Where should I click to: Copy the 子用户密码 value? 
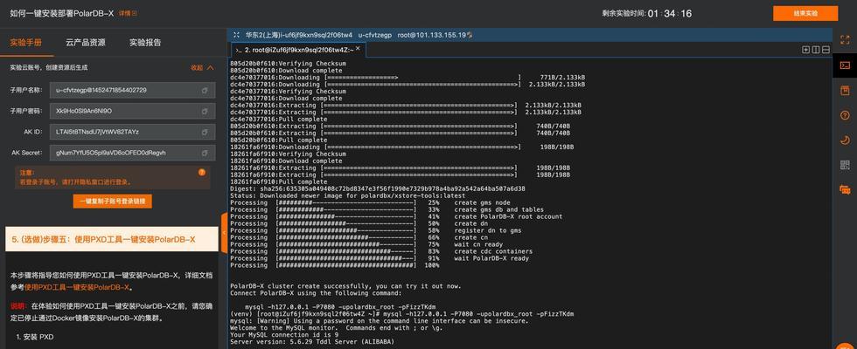205,111
